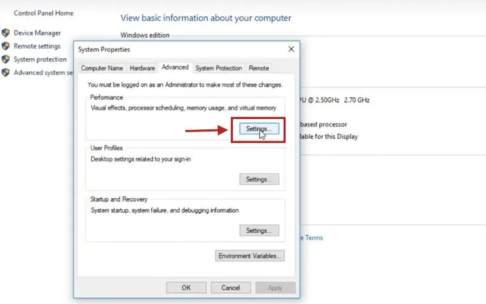Click the 'User Profiles' group label
Image resolution: width=486 pixels, height=304 pixels.
(x=106, y=148)
